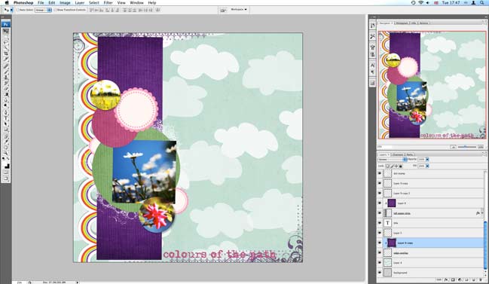Hide Layer 9 copy eye
The image size is (489, 284).
pos(380,183)
